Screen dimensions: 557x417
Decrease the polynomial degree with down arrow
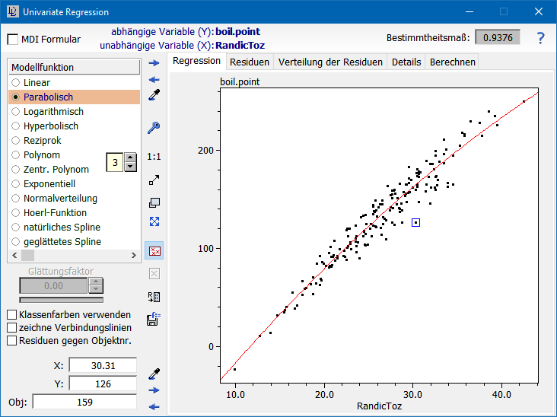(x=130, y=167)
